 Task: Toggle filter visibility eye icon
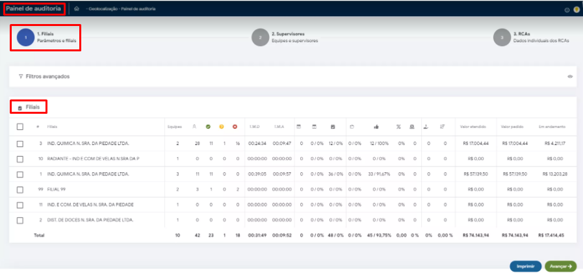(x=570, y=77)
